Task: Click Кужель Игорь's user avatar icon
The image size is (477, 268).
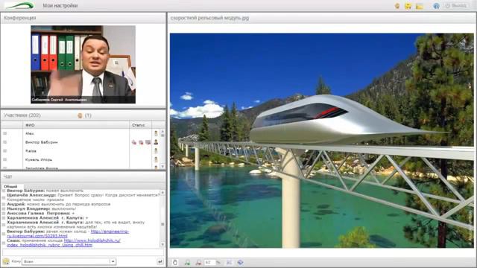Action: point(156,159)
